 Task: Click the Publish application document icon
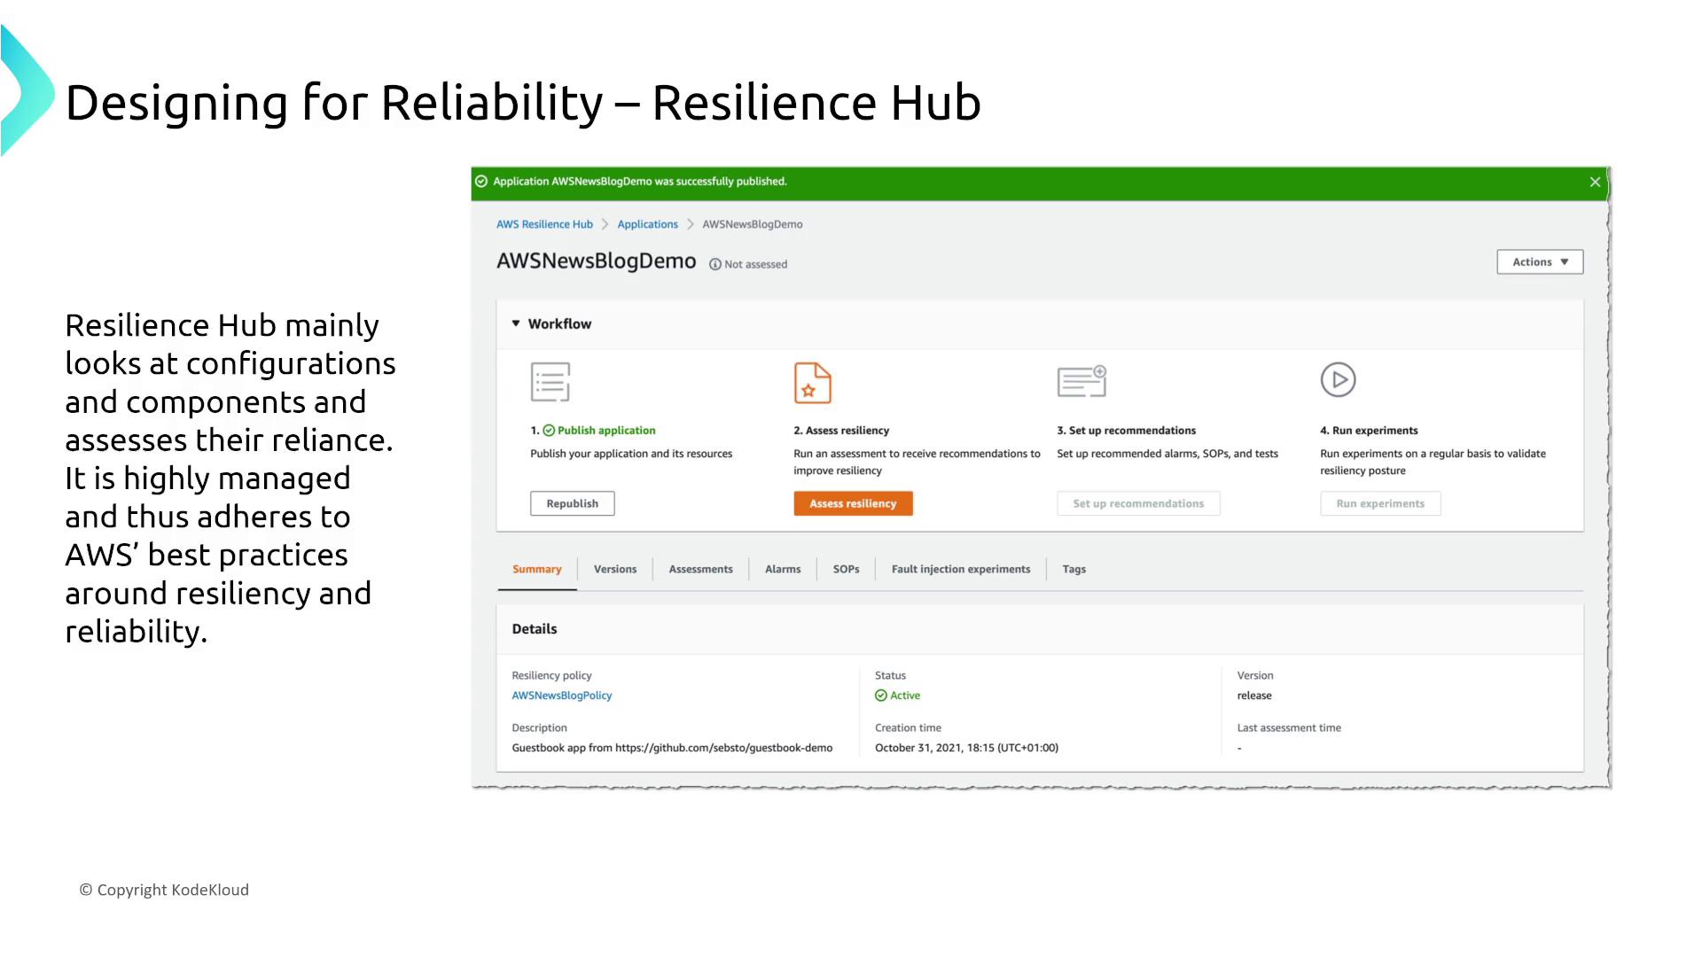point(550,382)
